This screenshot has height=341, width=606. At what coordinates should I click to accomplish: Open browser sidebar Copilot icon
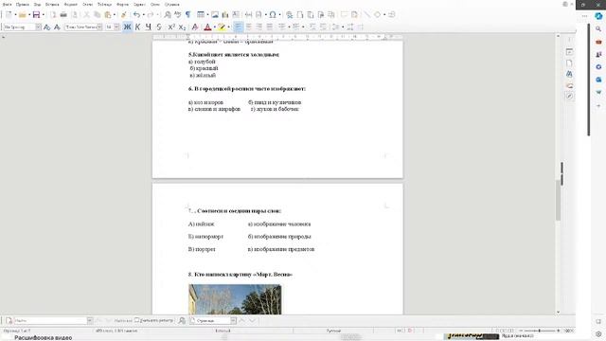598,16
